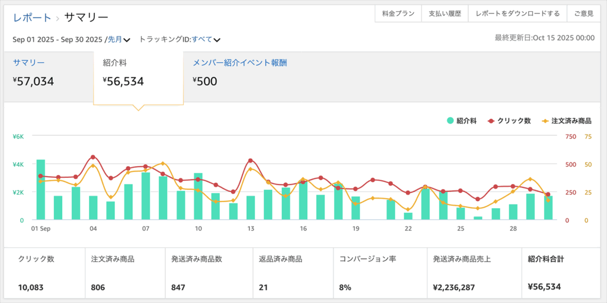Toggle the 注文済み商品 orange legend marker
Screen dimensions: 607x303
pyautogui.click(x=545, y=121)
